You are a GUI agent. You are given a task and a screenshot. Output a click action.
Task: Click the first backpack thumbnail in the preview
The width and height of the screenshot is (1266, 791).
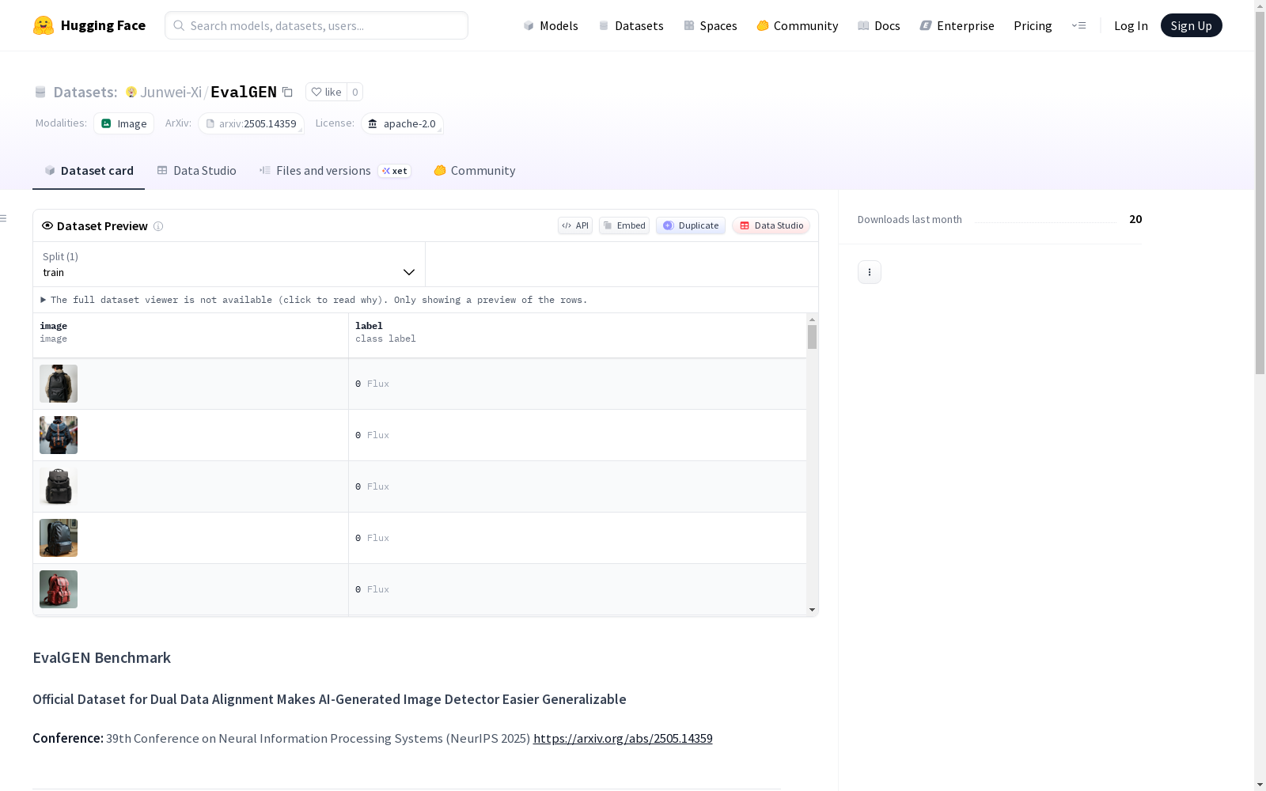click(59, 384)
